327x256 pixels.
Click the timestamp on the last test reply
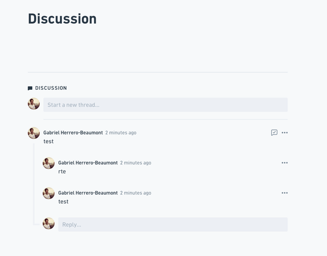[135, 193]
